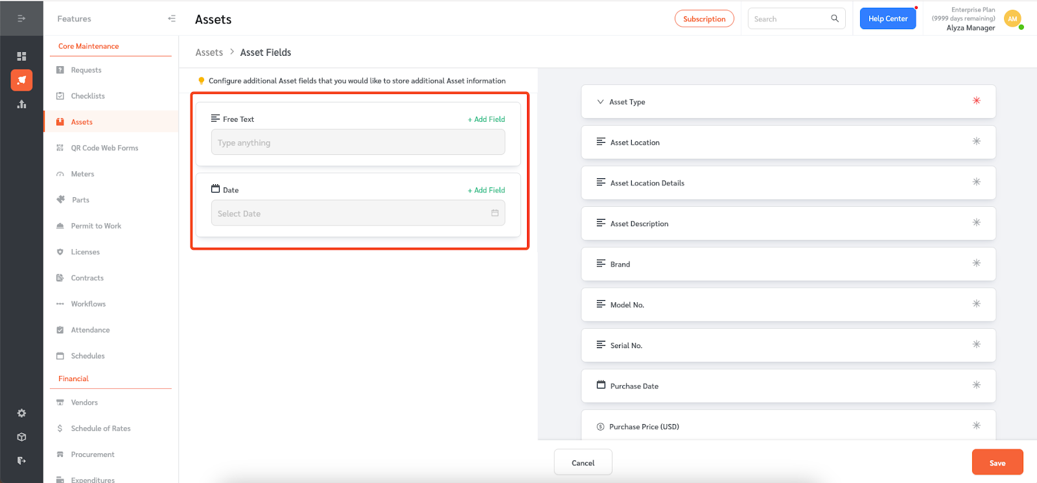
Task: Select the Brand field row
Action: click(x=788, y=264)
